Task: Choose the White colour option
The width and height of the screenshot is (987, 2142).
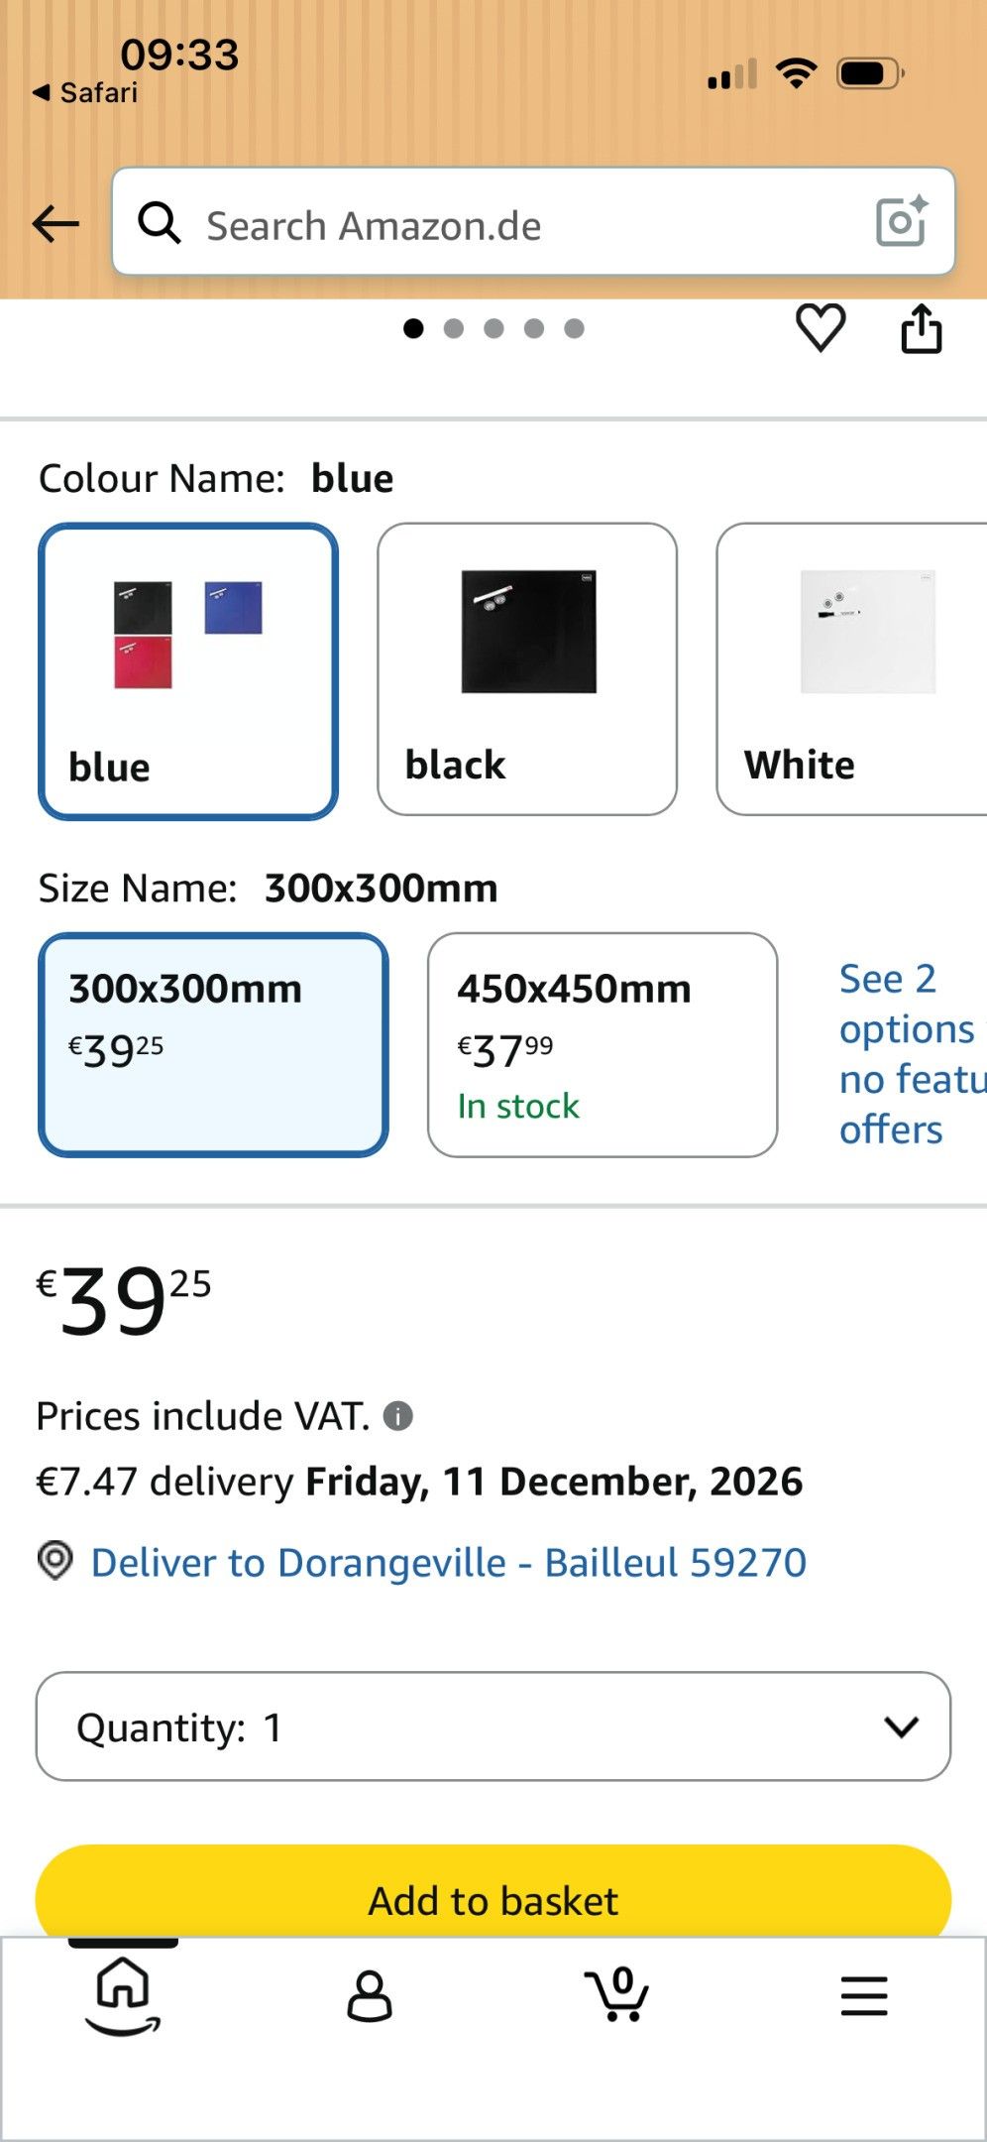Action: point(851,669)
